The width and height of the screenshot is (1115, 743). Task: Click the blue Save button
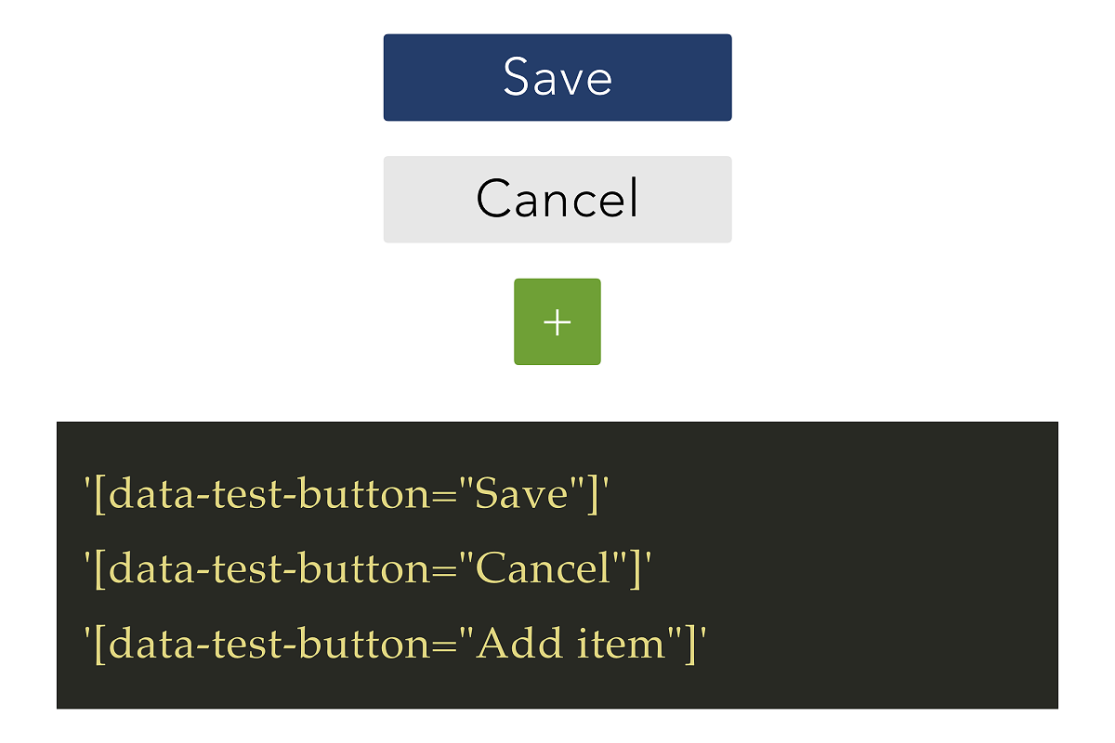[557, 77]
